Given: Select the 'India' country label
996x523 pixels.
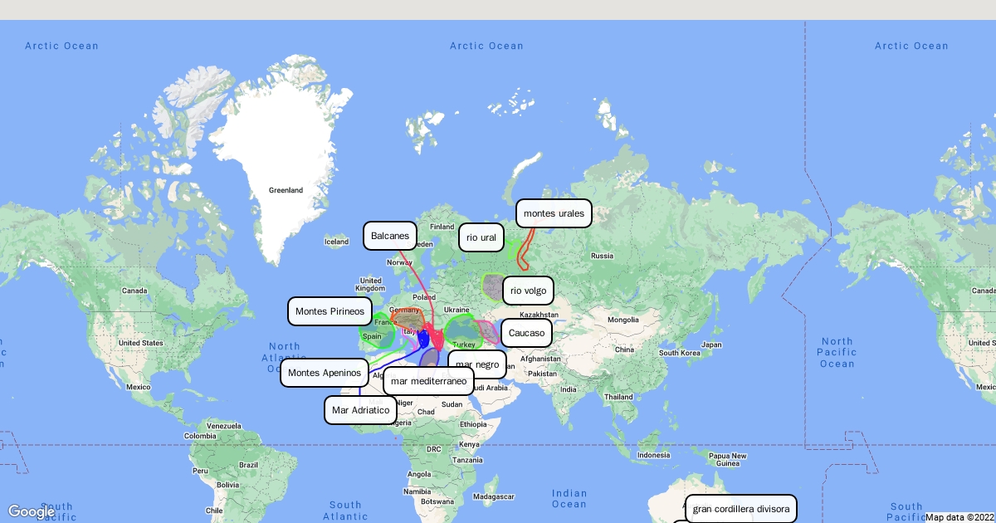Looking at the screenshot, I should point(568,389).
